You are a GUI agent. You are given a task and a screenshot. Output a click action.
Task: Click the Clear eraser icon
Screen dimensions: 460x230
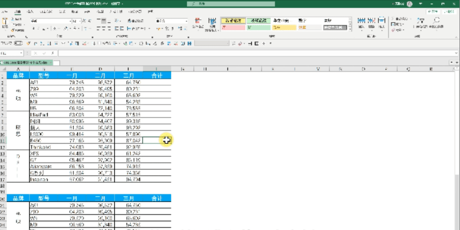click(393, 30)
